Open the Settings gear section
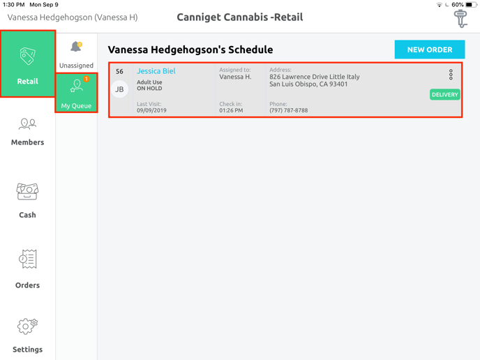Screen dimensions: 480x360 click(x=27, y=336)
